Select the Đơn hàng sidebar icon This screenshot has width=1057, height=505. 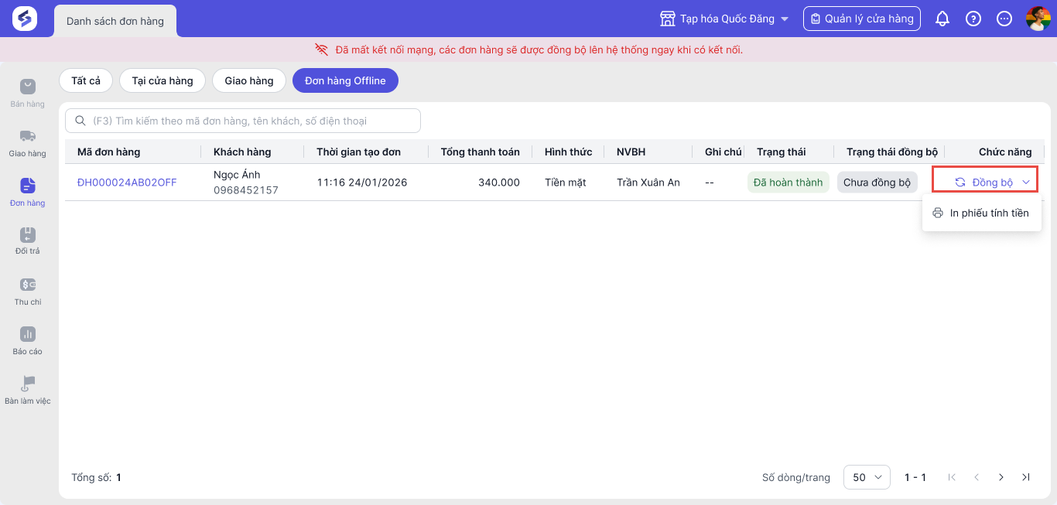(27, 185)
